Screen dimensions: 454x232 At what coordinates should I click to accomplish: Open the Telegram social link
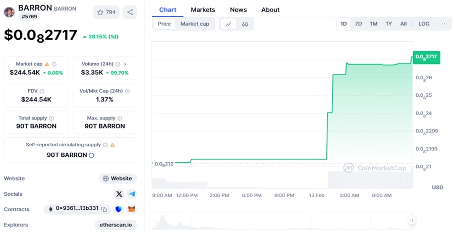[x=132, y=194]
